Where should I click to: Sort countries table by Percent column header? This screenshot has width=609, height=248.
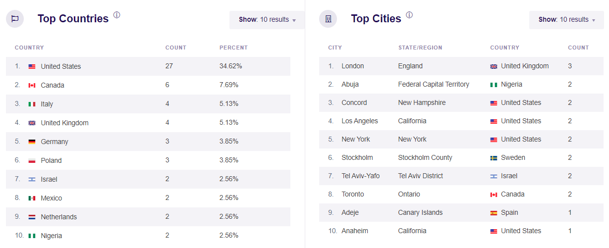point(233,48)
